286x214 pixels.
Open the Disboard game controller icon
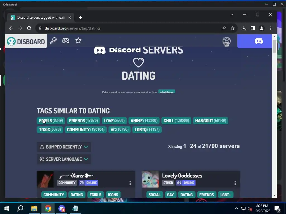click(x=66, y=40)
